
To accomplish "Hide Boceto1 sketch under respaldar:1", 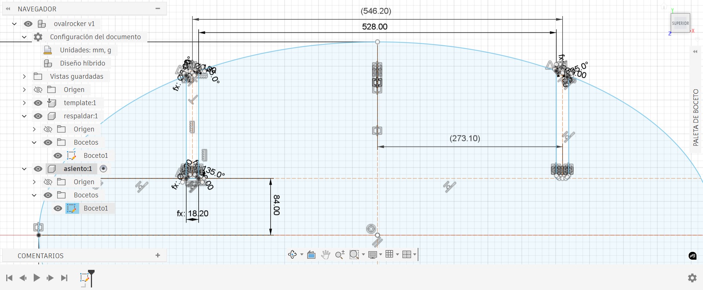I will pyautogui.click(x=58, y=156).
